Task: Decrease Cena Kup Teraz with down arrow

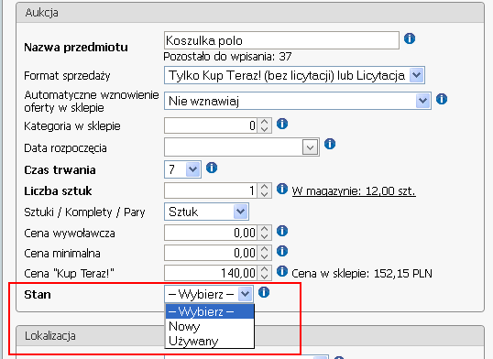Action: click(265, 277)
